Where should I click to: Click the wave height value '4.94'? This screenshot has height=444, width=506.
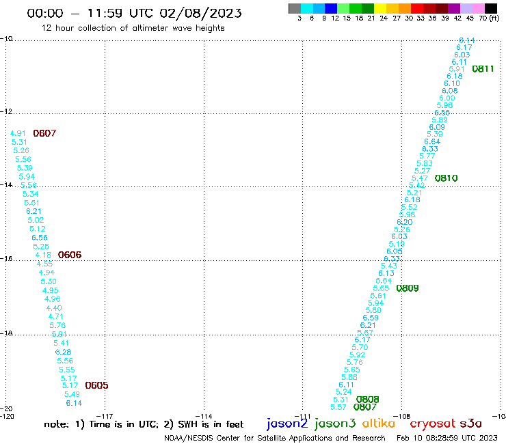(x=46, y=273)
